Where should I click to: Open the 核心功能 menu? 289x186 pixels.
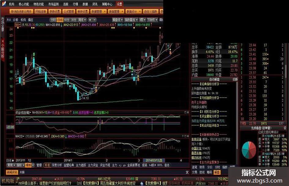tap(24, 4)
